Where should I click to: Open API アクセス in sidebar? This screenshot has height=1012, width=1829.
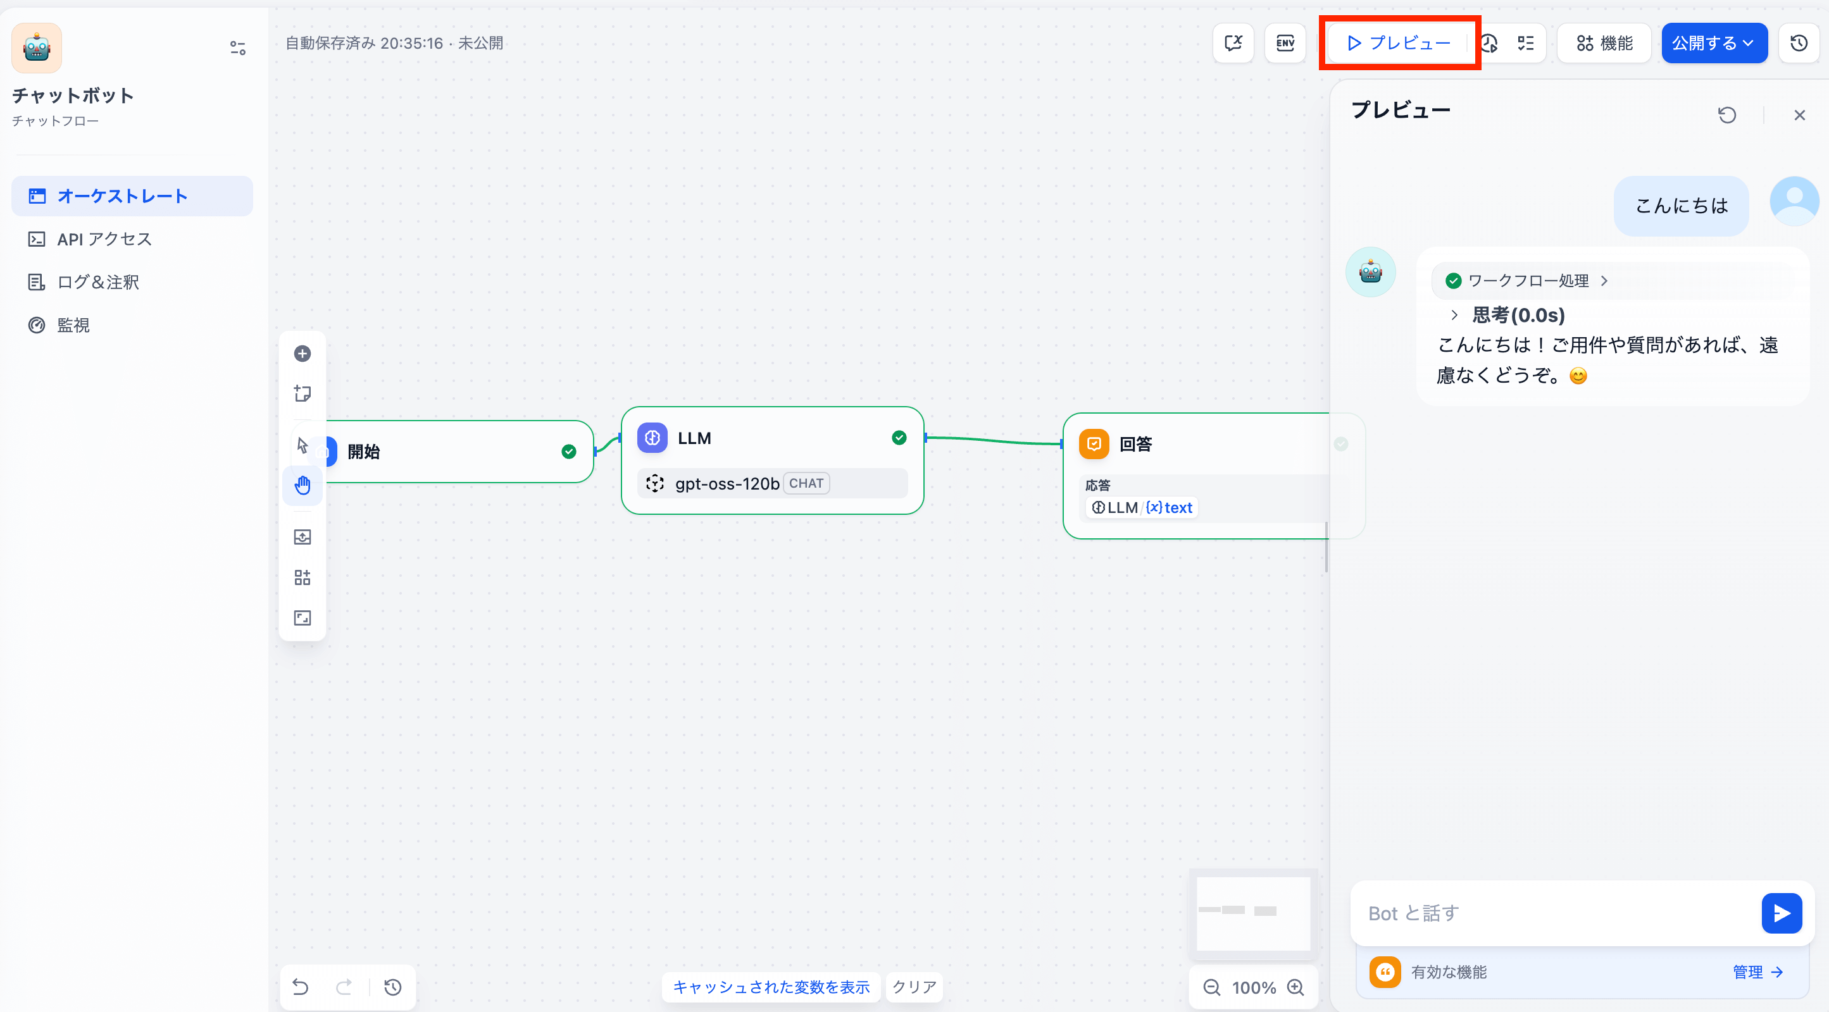click(104, 239)
